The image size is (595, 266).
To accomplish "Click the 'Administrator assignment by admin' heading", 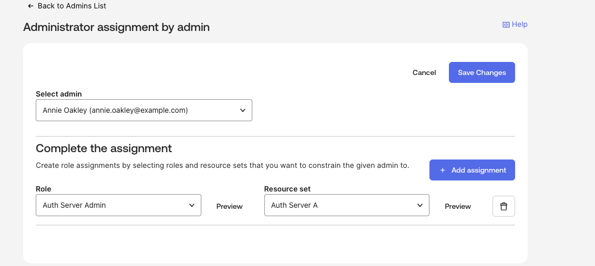I will tap(117, 27).
